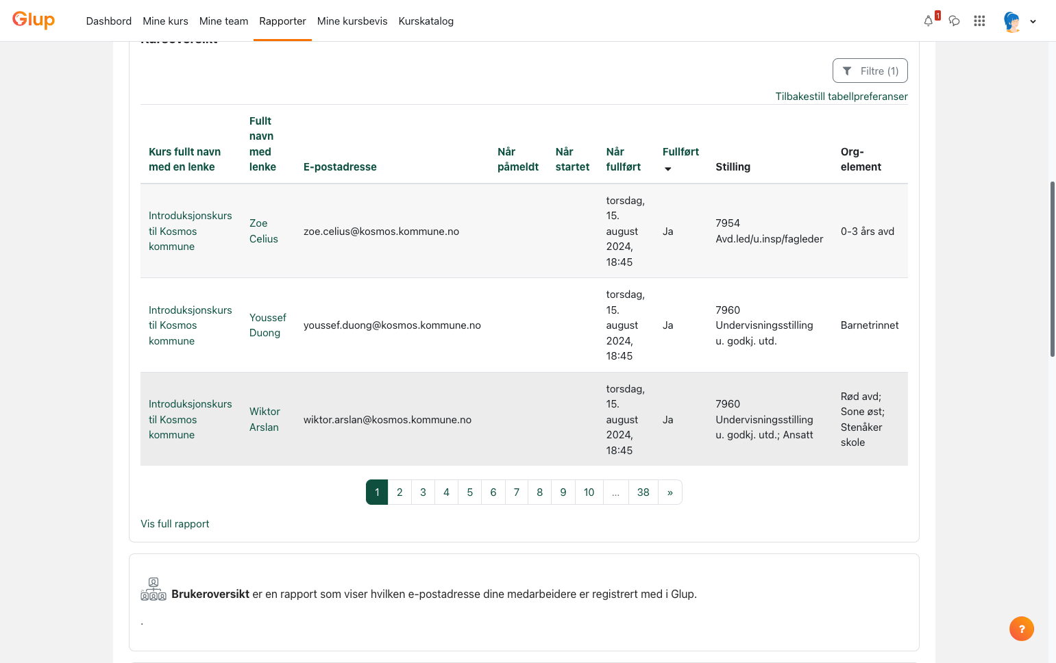Click zoe.celius@kosmos.kommune.no email cell

pos(381,232)
